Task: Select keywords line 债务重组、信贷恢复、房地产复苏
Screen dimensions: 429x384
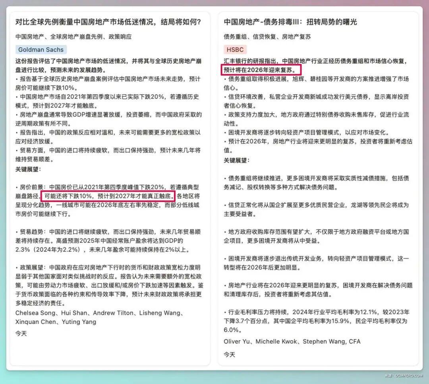Action: pyautogui.click(x=267, y=37)
